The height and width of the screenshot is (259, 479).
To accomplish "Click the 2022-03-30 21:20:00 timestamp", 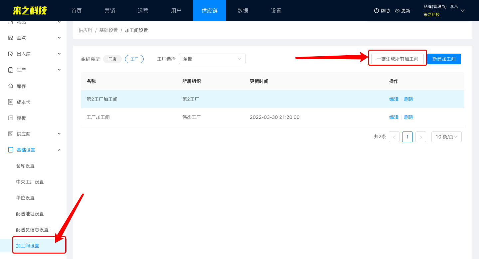I will coord(275,117).
